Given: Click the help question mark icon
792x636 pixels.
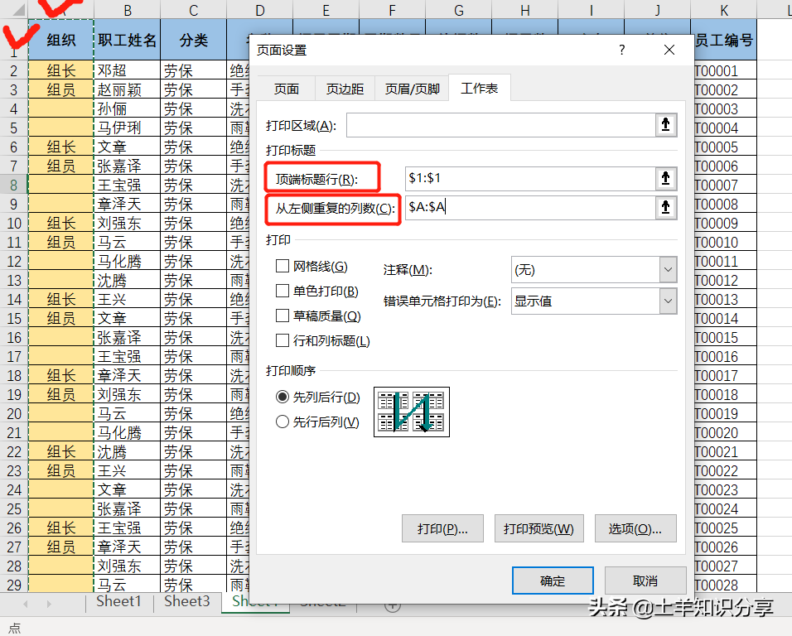Looking at the screenshot, I should click(622, 50).
